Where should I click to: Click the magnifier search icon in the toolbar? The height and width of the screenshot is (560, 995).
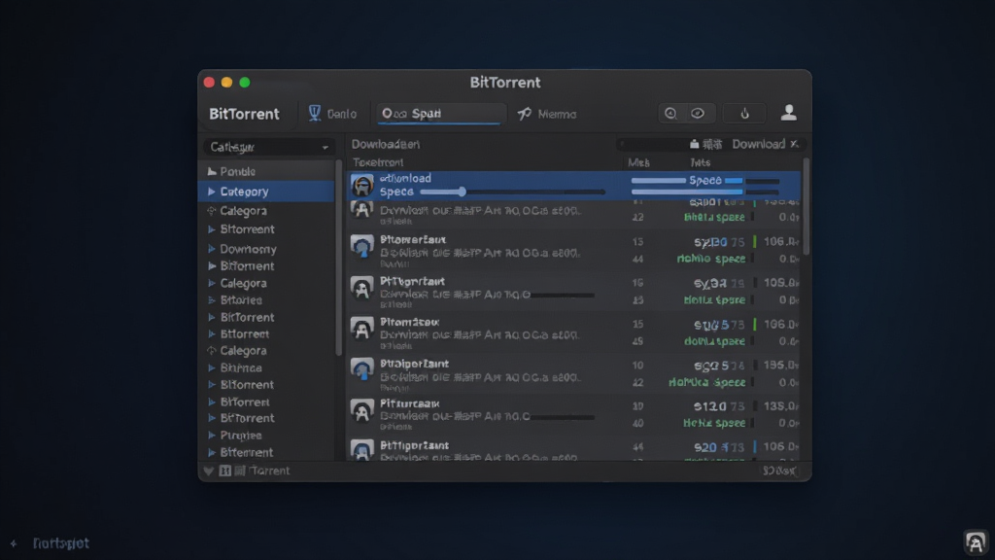(x=670, y=113)
